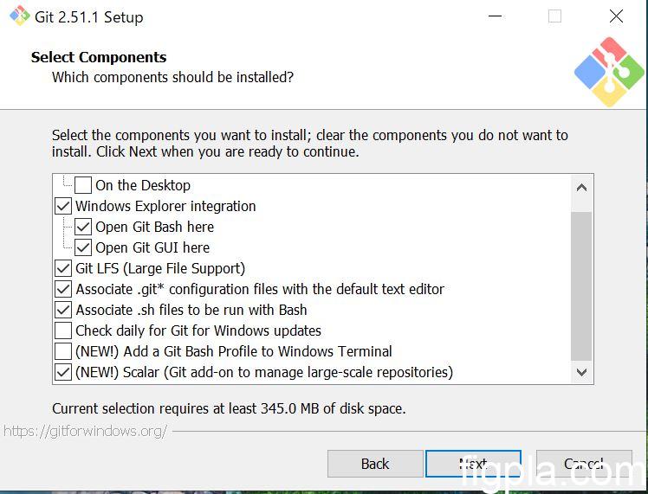Click the Git icon in title bar

[x=19, y=16]
